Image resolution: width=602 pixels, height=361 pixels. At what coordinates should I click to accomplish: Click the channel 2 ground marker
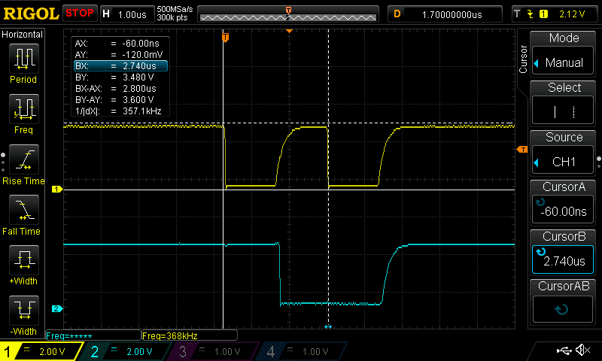(57, 308)
